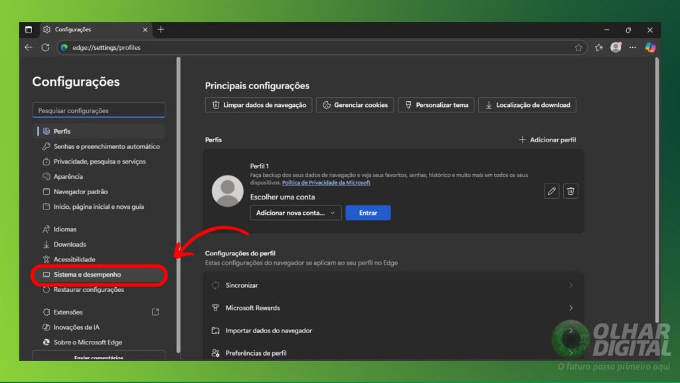Open the favorites list icon

tap(599, 48)
